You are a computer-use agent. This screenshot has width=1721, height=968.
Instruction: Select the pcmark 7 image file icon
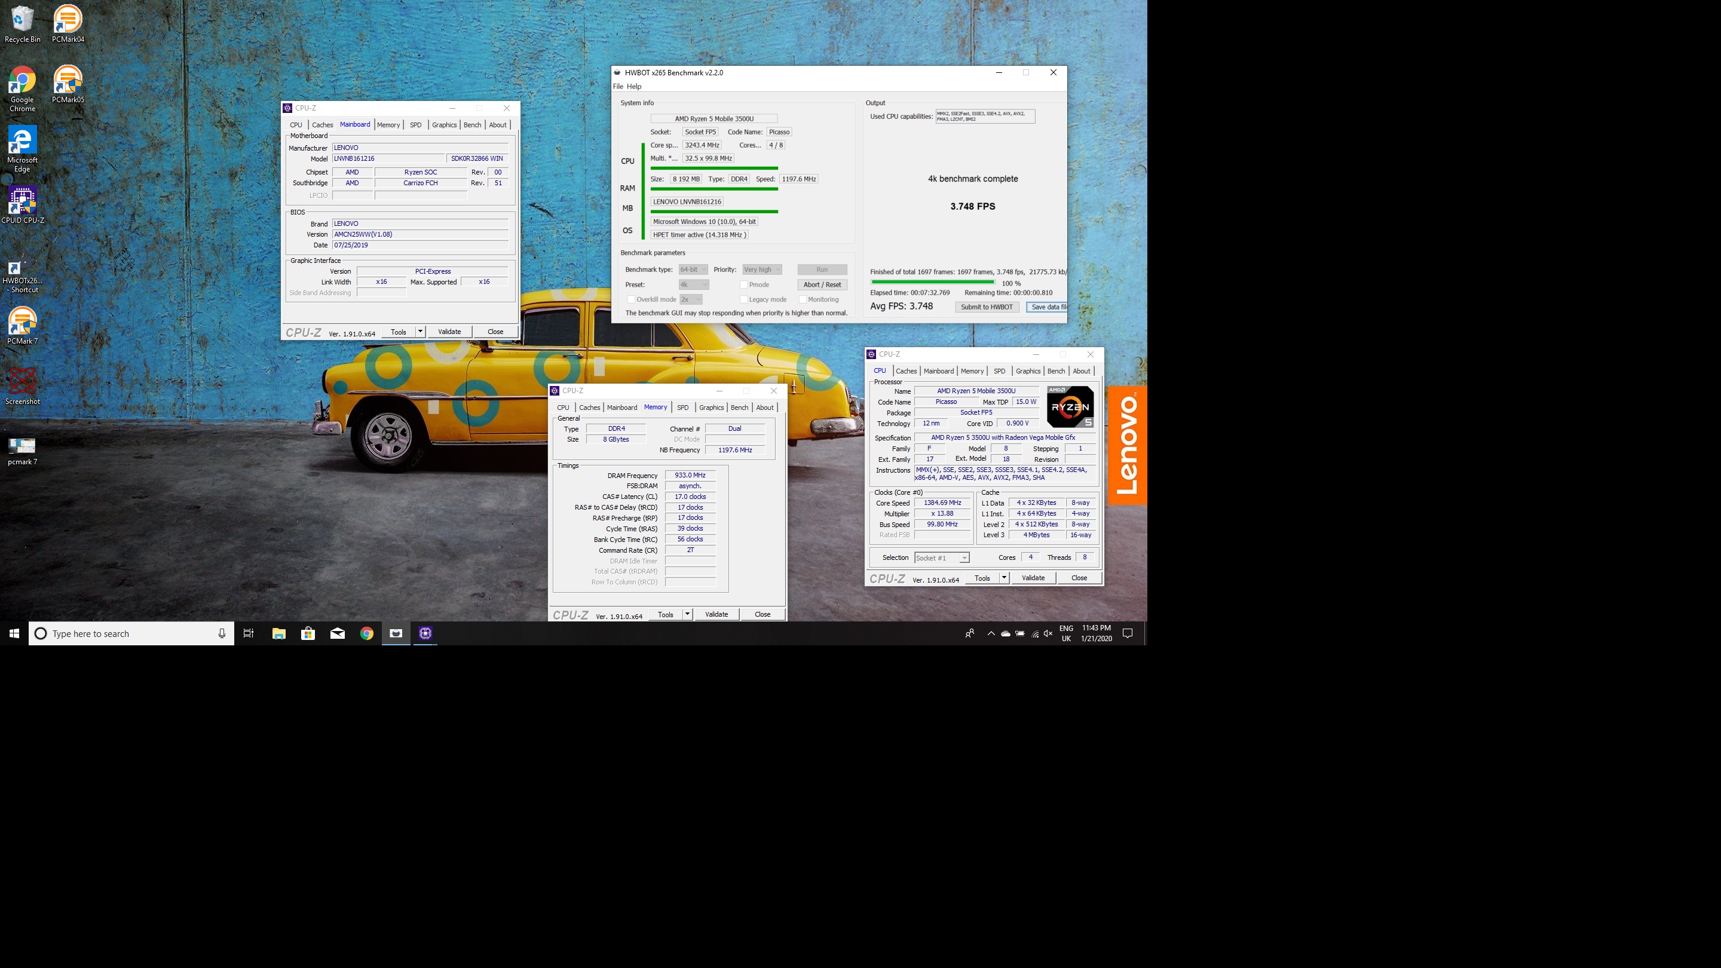pyautogui.click(x=22, y=451)
